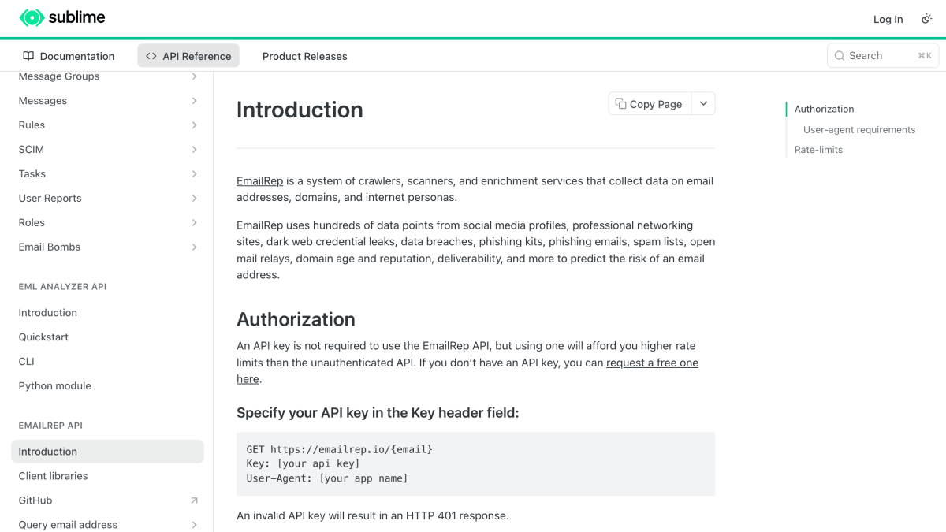The height and width of the screenshot is (532, 946).
Task: Expand the Rules chevron
Action: (194, 125)
